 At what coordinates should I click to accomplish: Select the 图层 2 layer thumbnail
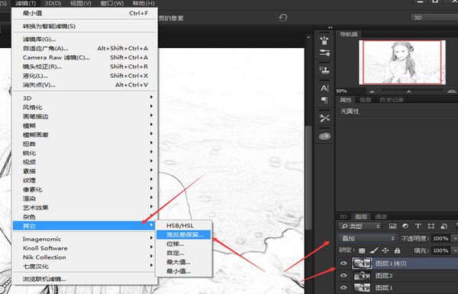point(362,276)
